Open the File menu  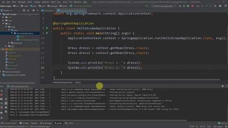(4, 2)
